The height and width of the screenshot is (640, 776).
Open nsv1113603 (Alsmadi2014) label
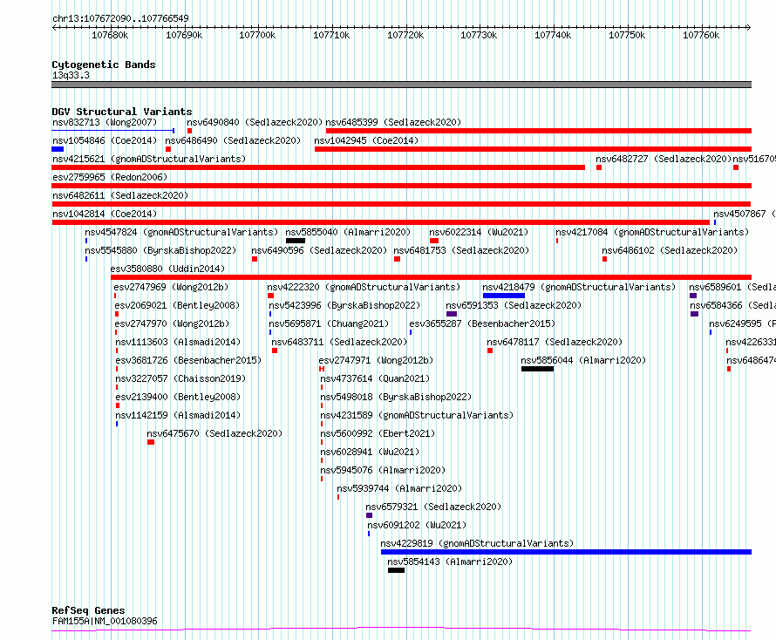tap(178, 342)
